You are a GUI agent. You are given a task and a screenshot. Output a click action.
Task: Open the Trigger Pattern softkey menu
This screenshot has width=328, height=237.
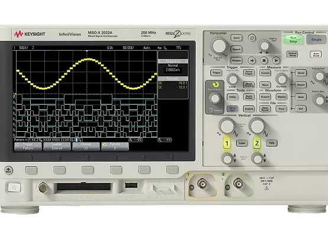[x=28, y=146]
